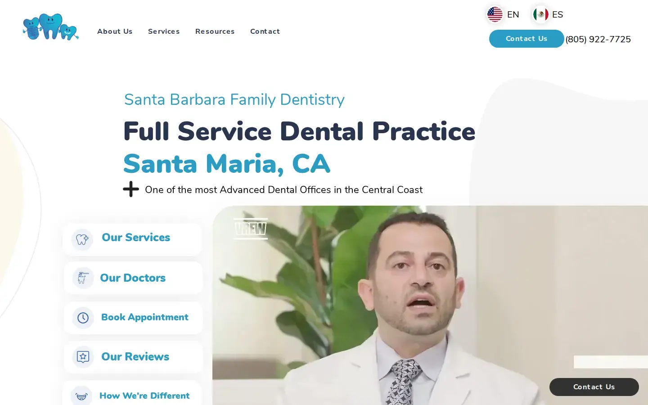
Task: Open the Our Doctors card
Action: point(133,278)
